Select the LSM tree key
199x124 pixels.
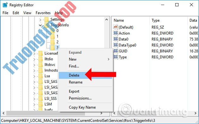click(x=48, y=104)
